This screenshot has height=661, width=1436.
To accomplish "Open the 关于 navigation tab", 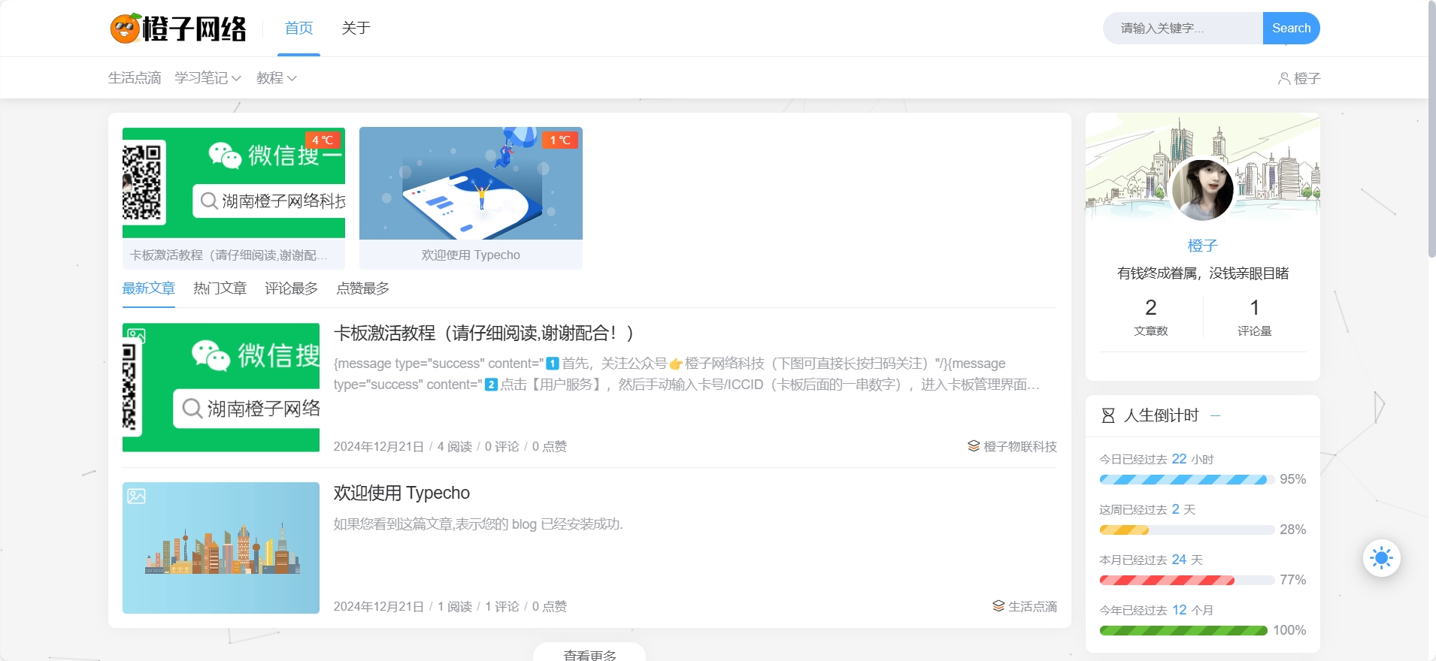I will [x=356, y=28].
